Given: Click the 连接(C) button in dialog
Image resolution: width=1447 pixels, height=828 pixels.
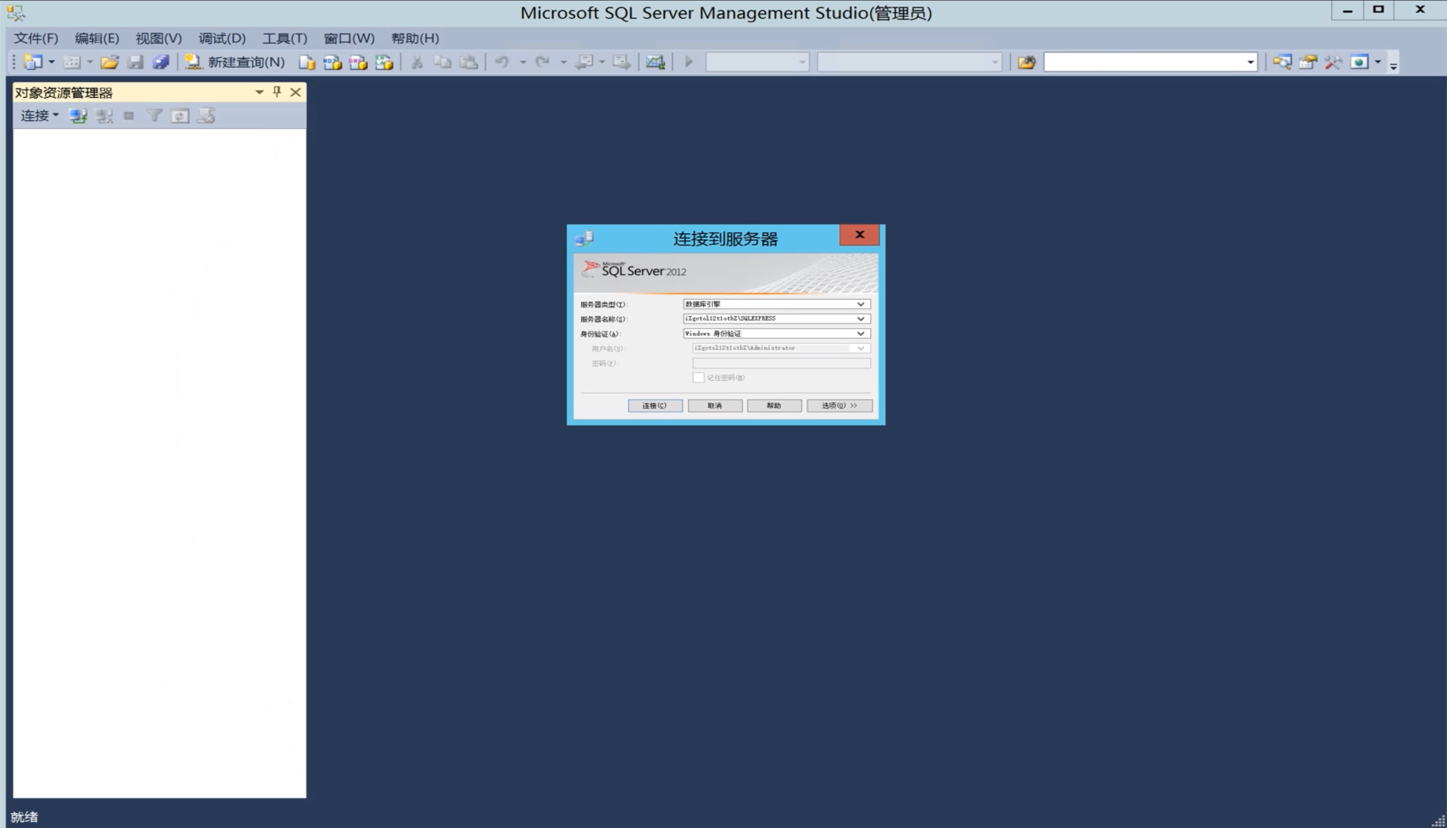Looking at the screenshot, I should click(x=655, y=406).
